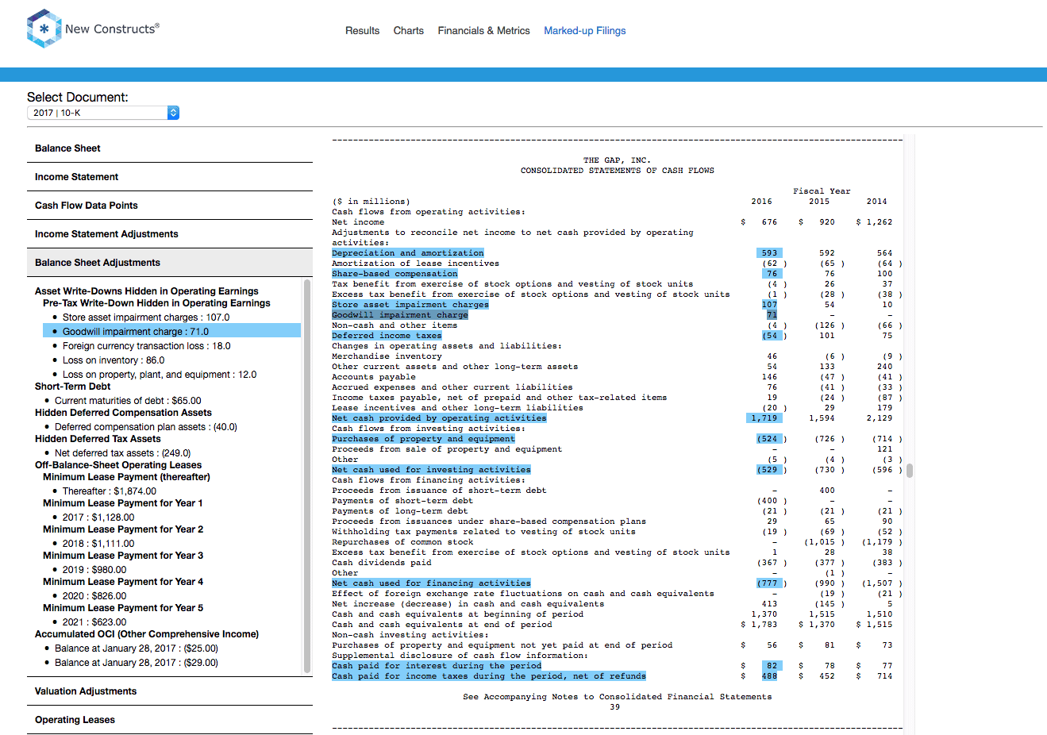Select OCI balance ($25.00) item
This screenshot has width=1047, height=735.
137,648
